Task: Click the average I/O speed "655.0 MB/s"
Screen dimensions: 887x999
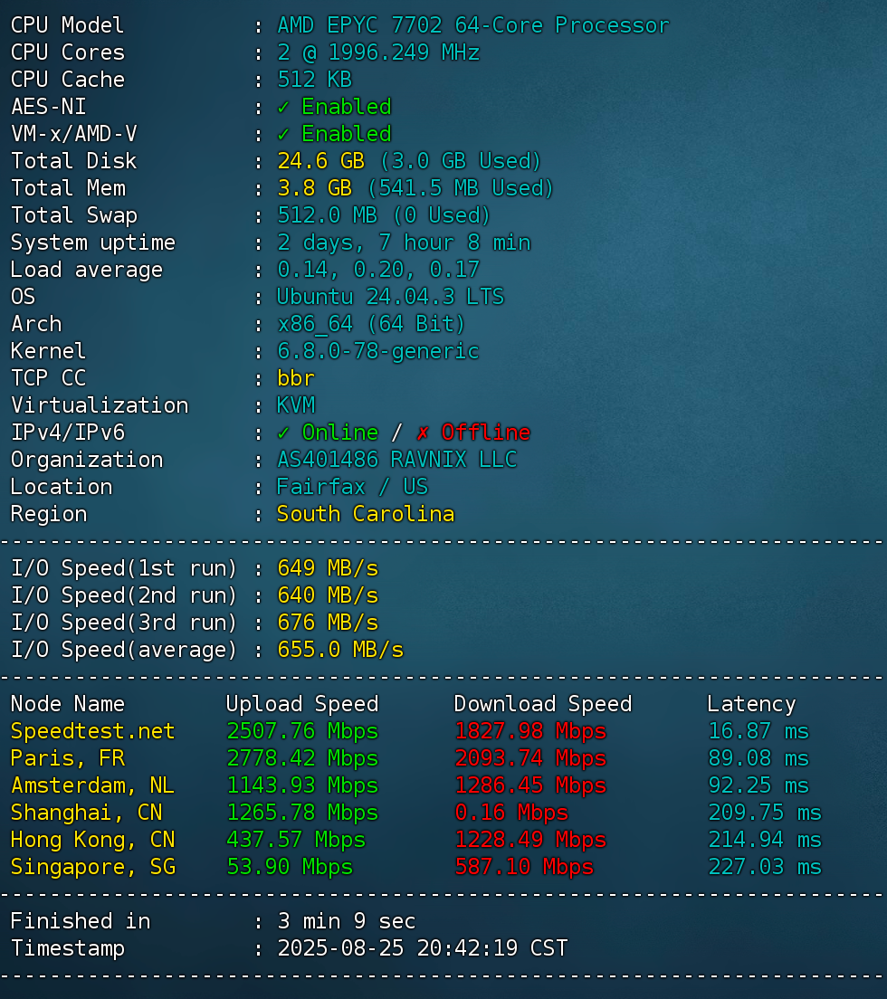Action: [x=340, y=651]
